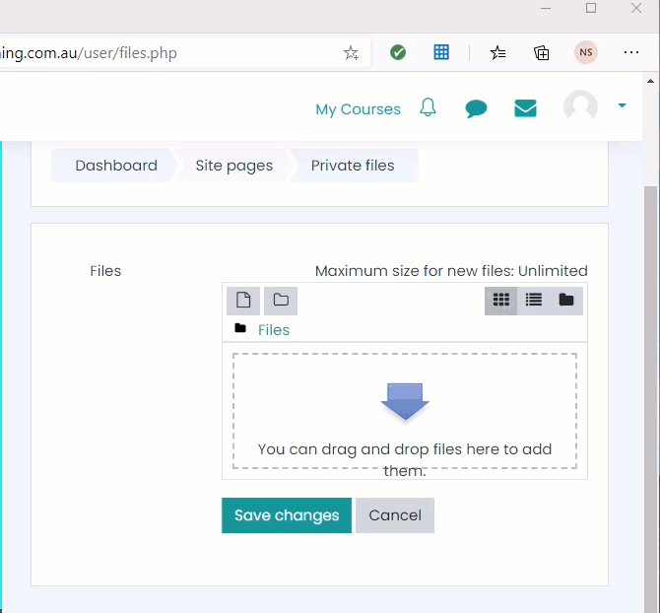Click the Add file icon
Screen dimensions: 660x613
(243, 301)
